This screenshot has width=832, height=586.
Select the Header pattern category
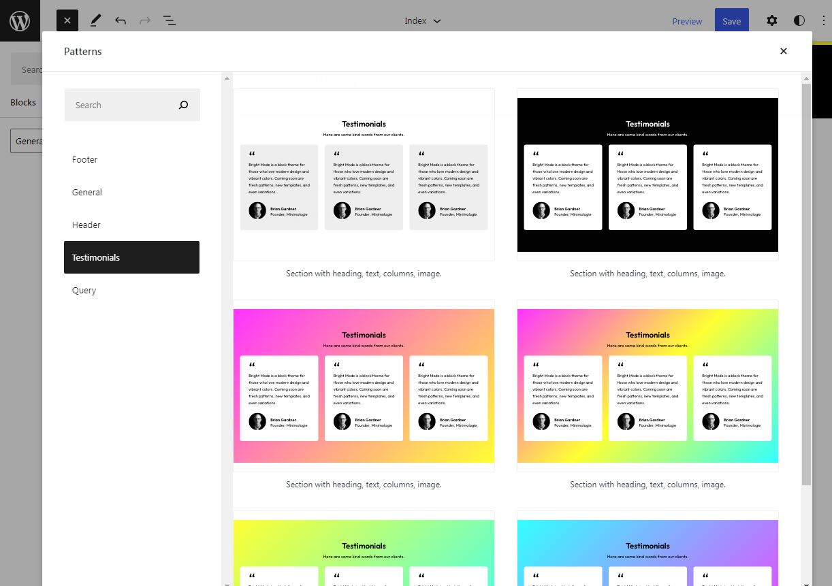[x=86, y=225]
